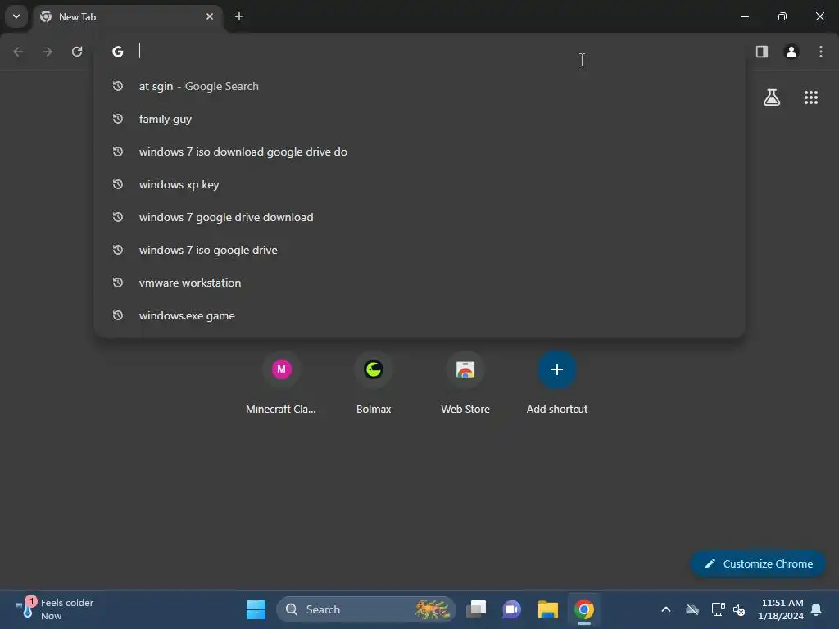This screenshot has height=629, width=839.
Task: Select suggestion "family guy"
Action: (419, 119)
